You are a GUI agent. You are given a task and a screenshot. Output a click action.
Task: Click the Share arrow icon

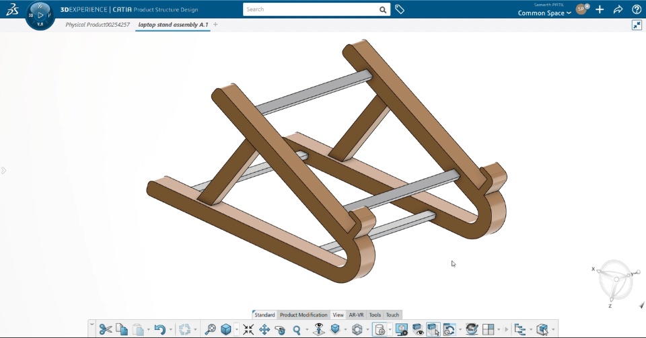(618, 9)
